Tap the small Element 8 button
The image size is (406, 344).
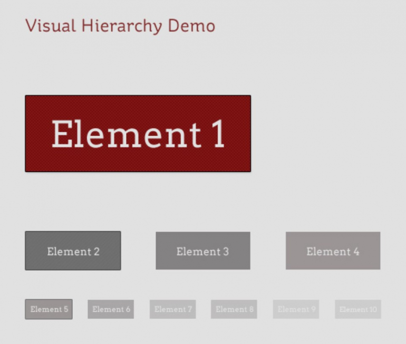234,309
